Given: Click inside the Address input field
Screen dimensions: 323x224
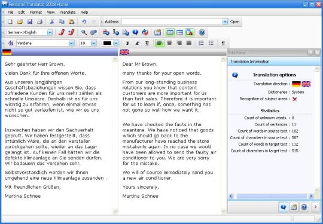Looking at the screenshot, I should [172, 22].
